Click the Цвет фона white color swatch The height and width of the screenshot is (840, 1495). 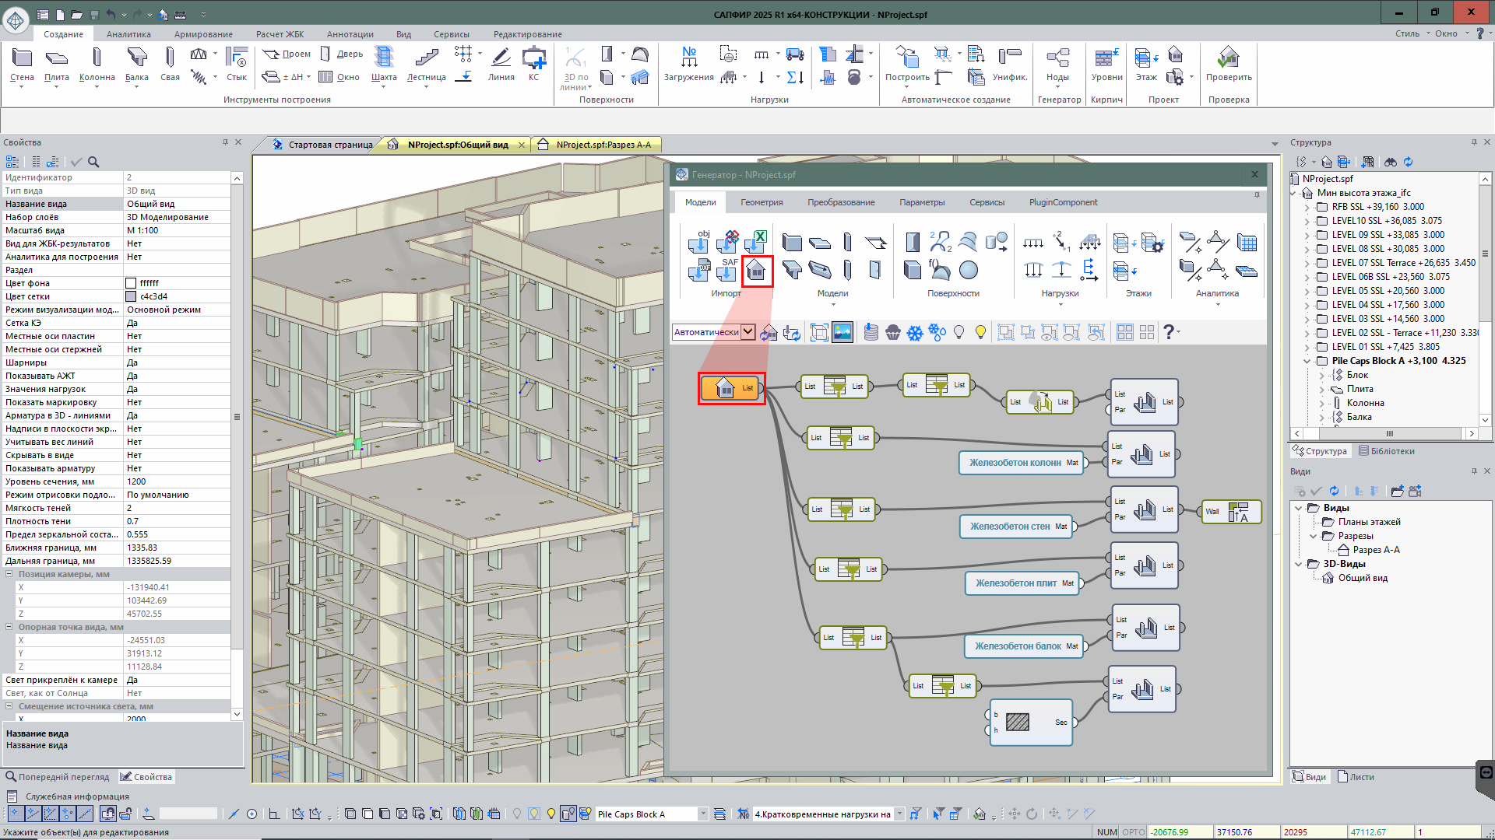132,283
